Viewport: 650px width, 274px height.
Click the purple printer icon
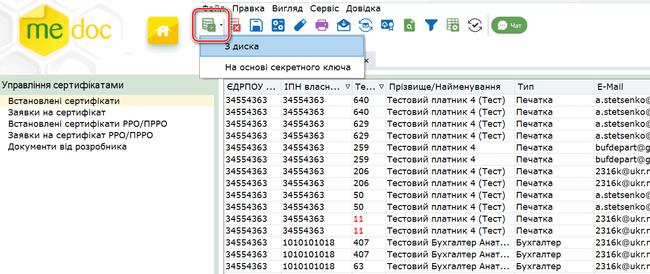coord(322,25)
